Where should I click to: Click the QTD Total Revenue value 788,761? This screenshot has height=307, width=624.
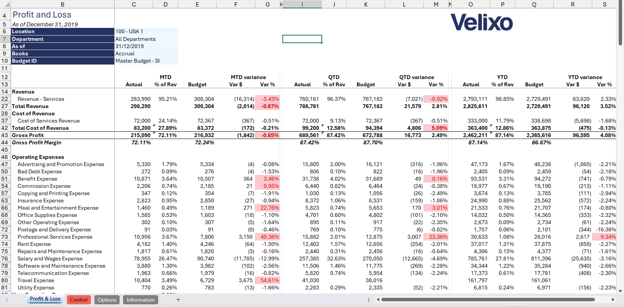tap(309, 106)
